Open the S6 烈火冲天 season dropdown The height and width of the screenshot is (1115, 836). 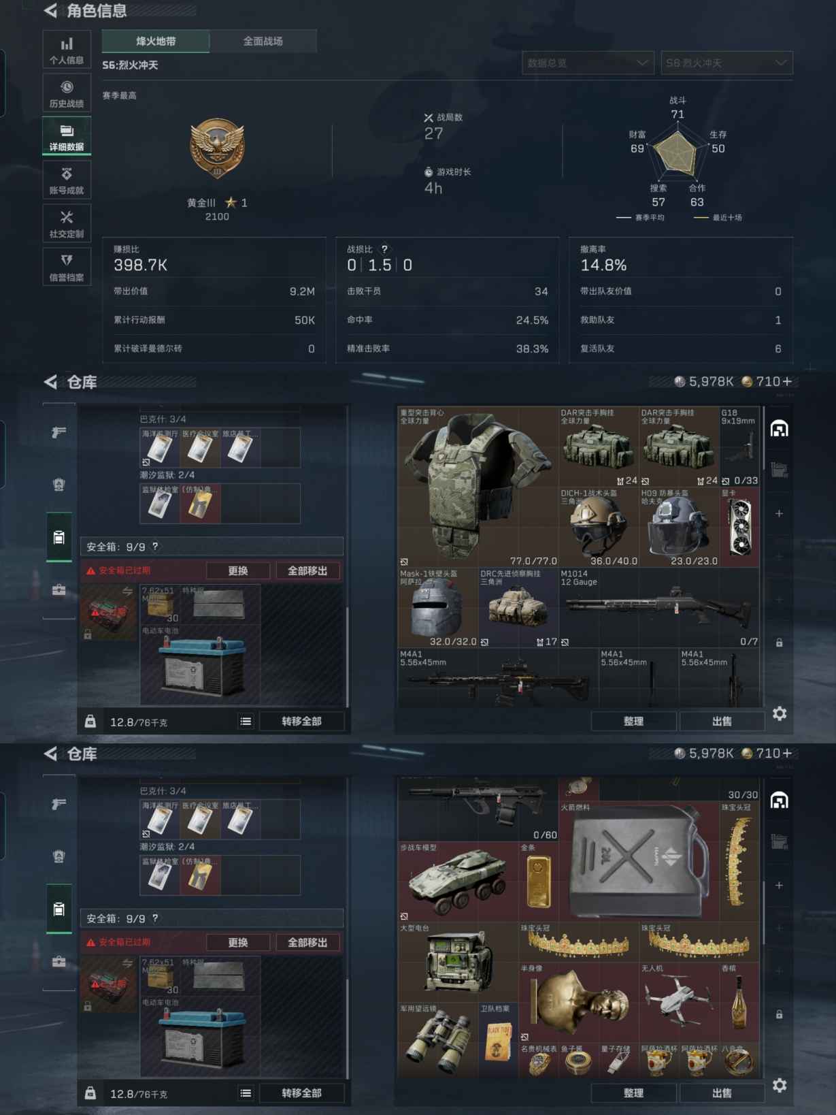coord(726,63)
